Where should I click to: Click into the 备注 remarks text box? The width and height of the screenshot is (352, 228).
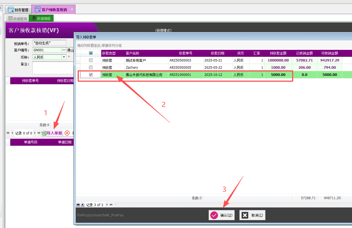(x=53, y=68)
